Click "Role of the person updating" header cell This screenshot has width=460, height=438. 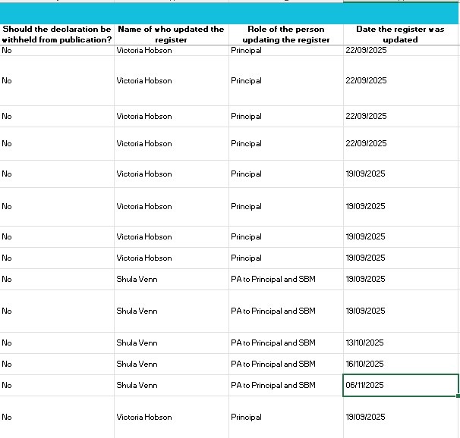click(x=285, y=34)
